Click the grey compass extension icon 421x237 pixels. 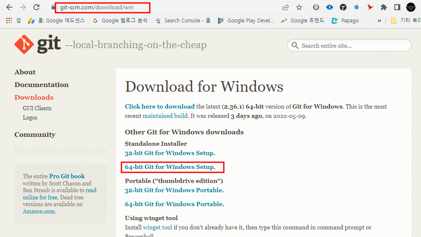pos(316,7)
